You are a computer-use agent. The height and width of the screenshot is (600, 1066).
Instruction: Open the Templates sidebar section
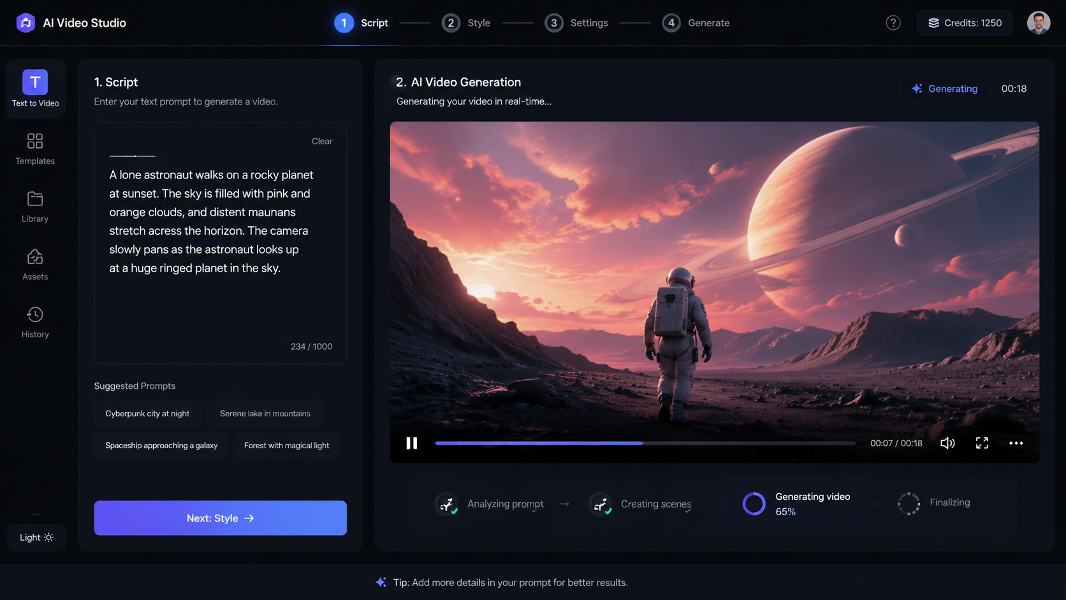(35, 149)
